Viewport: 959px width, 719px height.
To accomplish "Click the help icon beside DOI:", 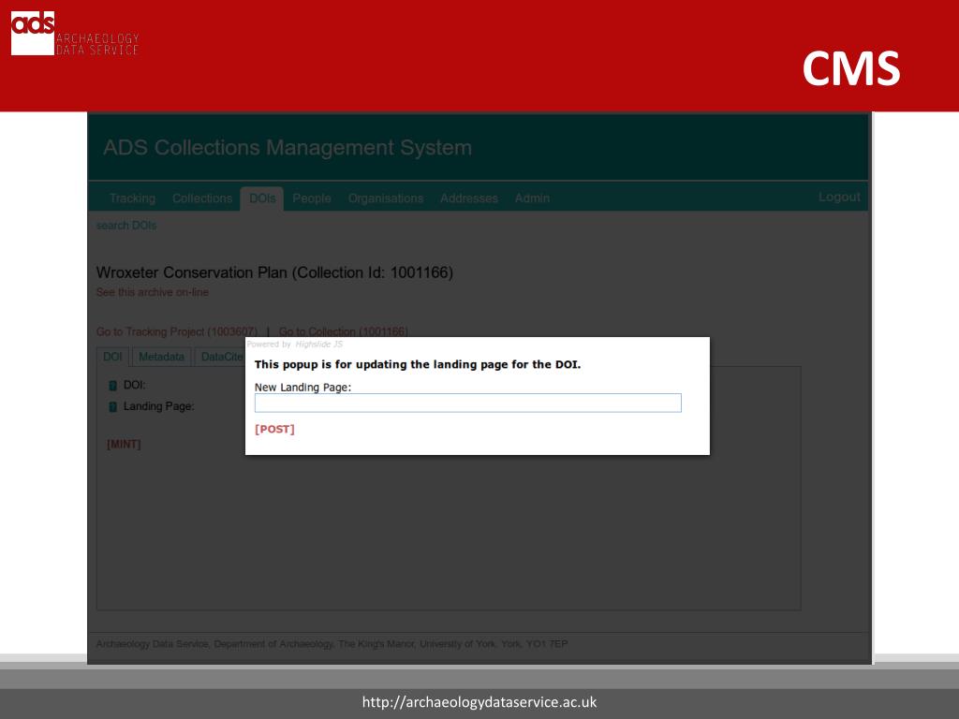I will click(112, 386).
